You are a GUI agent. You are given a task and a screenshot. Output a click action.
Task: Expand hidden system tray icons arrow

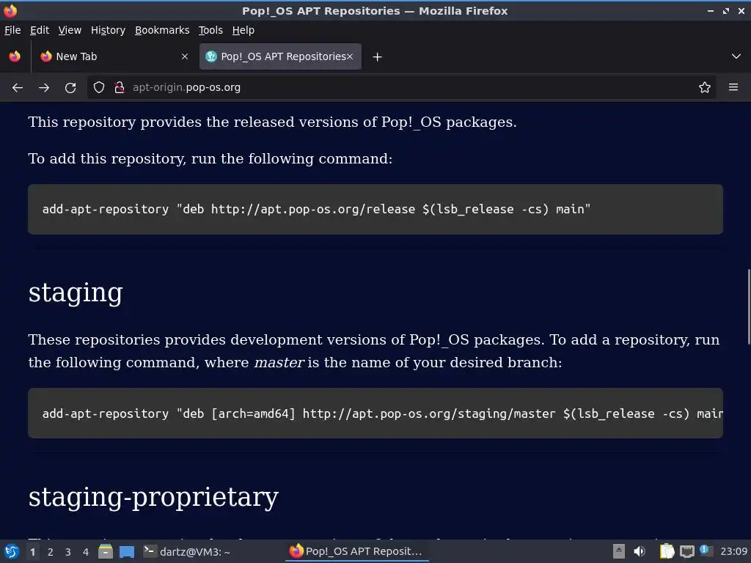[x=619, y=551]
